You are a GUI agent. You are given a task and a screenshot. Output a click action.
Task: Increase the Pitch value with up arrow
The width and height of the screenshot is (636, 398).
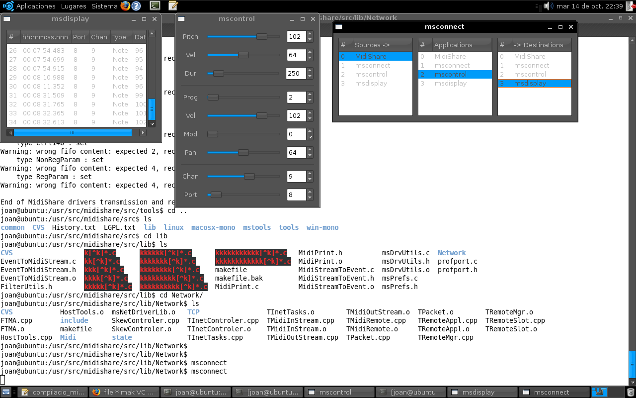coord(310,34)
